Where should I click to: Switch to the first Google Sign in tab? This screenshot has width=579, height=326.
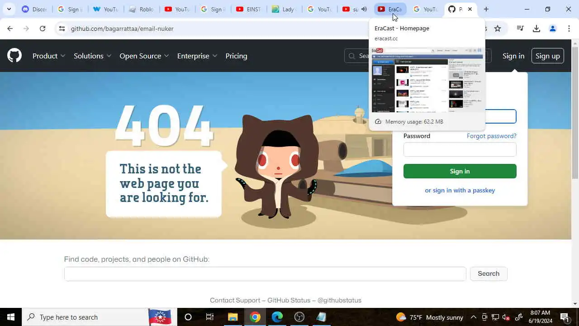(70, 9)
